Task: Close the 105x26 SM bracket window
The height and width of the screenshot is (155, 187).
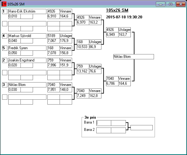Action: point(180,4)
